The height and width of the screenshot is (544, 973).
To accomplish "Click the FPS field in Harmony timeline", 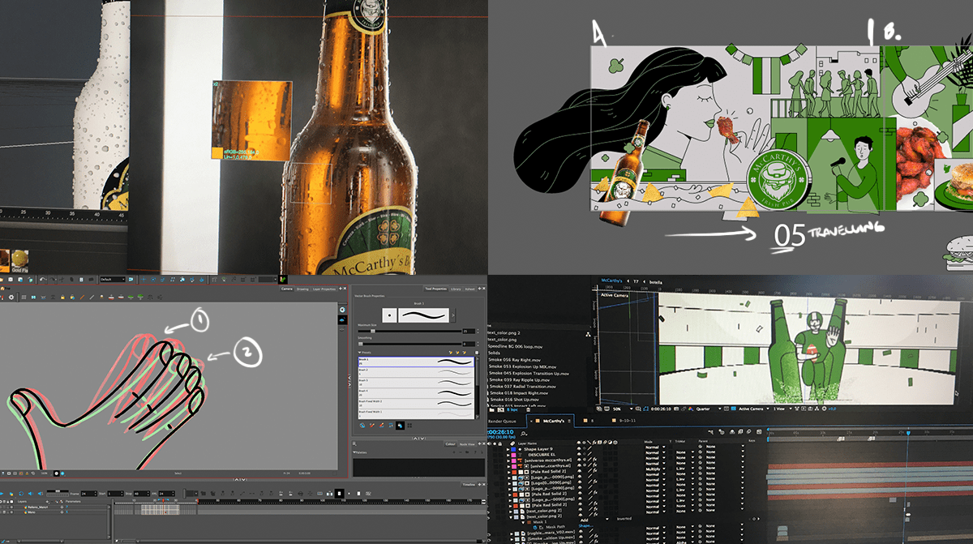I will point(166,493).
